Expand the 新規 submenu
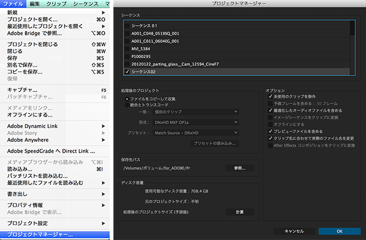366x240 pixels. point(55,13)
